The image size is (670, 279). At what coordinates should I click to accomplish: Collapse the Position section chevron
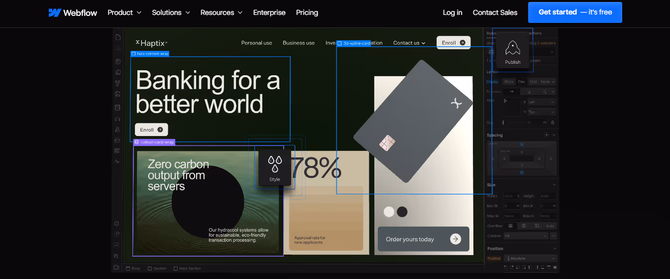point(555,249)
